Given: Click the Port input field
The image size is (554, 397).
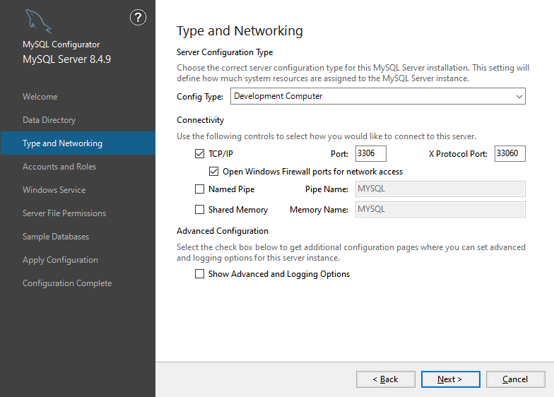Looking at the screenshot, I should 370,153.
